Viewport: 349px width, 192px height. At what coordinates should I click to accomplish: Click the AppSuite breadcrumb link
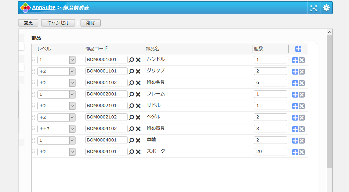pyautogui.click(x=44, y=7)
